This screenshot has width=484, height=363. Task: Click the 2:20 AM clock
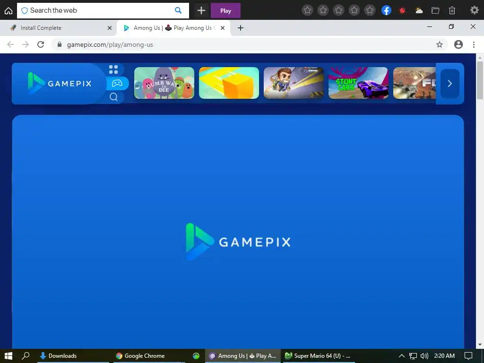coord(444,356)
